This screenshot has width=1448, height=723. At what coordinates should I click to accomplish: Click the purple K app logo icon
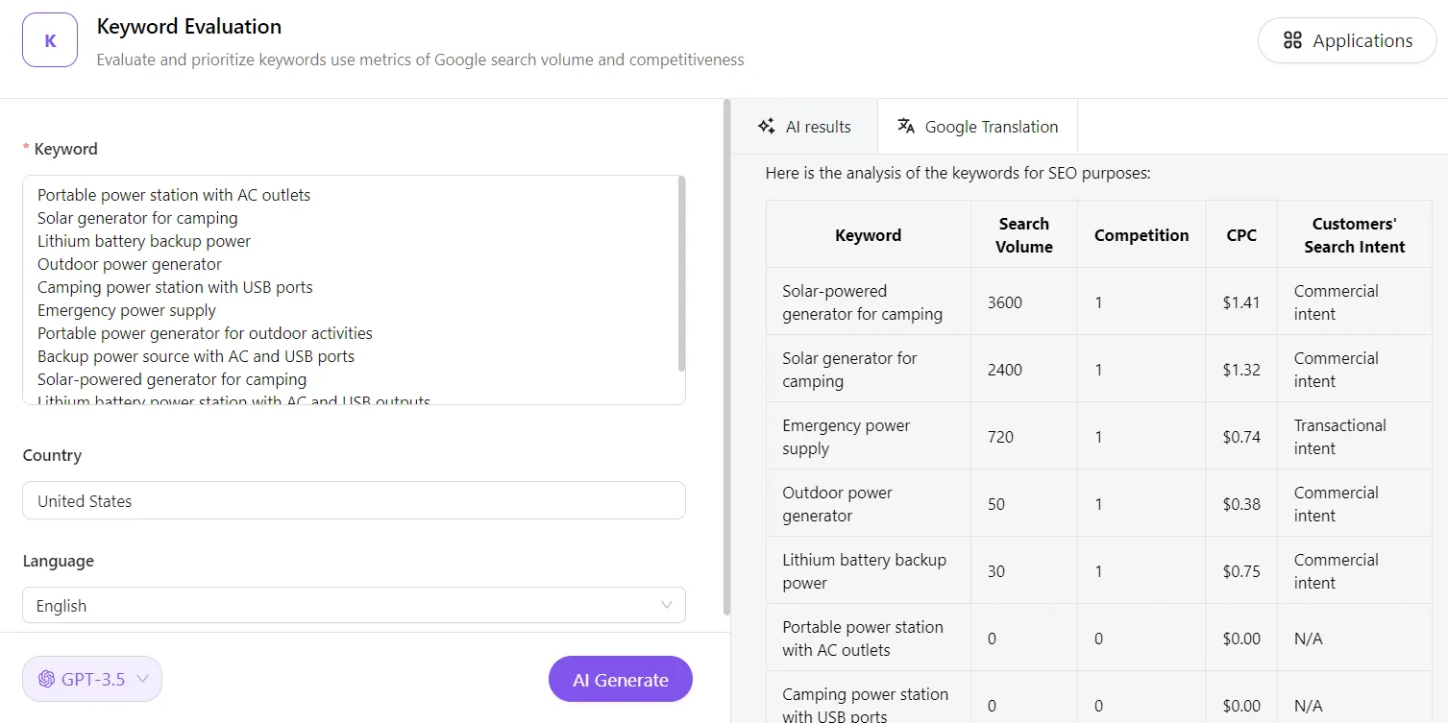click(x=50, y=40)
